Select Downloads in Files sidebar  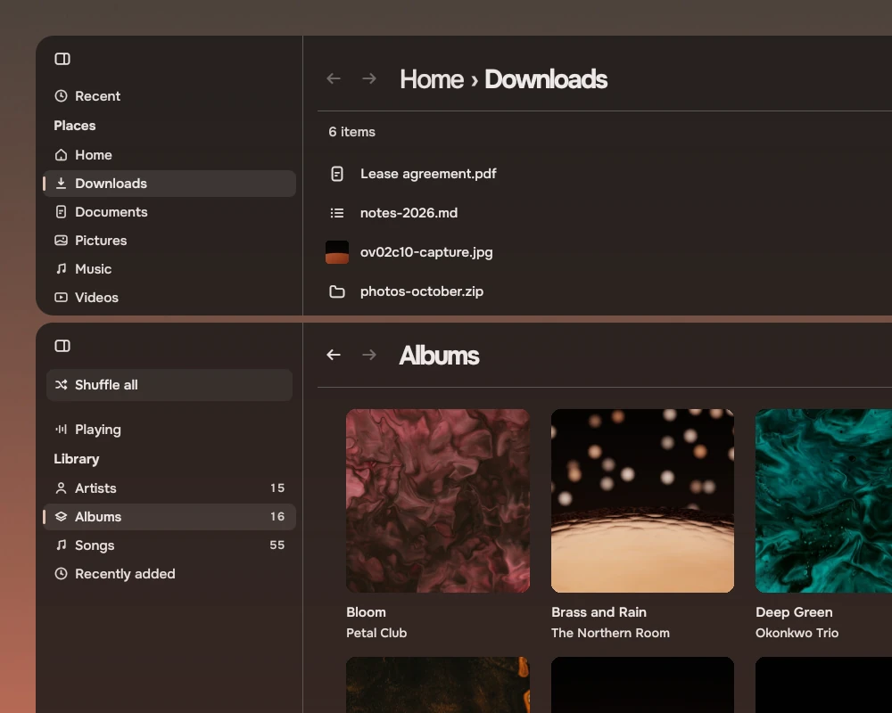coord(169,183)
